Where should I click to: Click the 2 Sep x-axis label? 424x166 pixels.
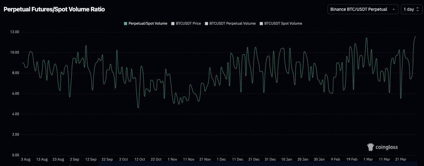(x=75, y=160)
